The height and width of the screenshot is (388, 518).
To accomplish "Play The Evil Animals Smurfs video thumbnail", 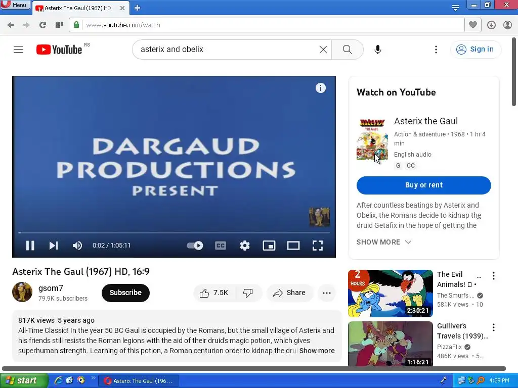I will pos(391,294).
